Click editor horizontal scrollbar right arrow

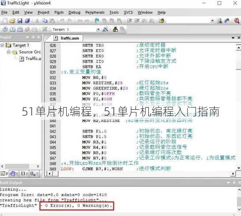233,174
